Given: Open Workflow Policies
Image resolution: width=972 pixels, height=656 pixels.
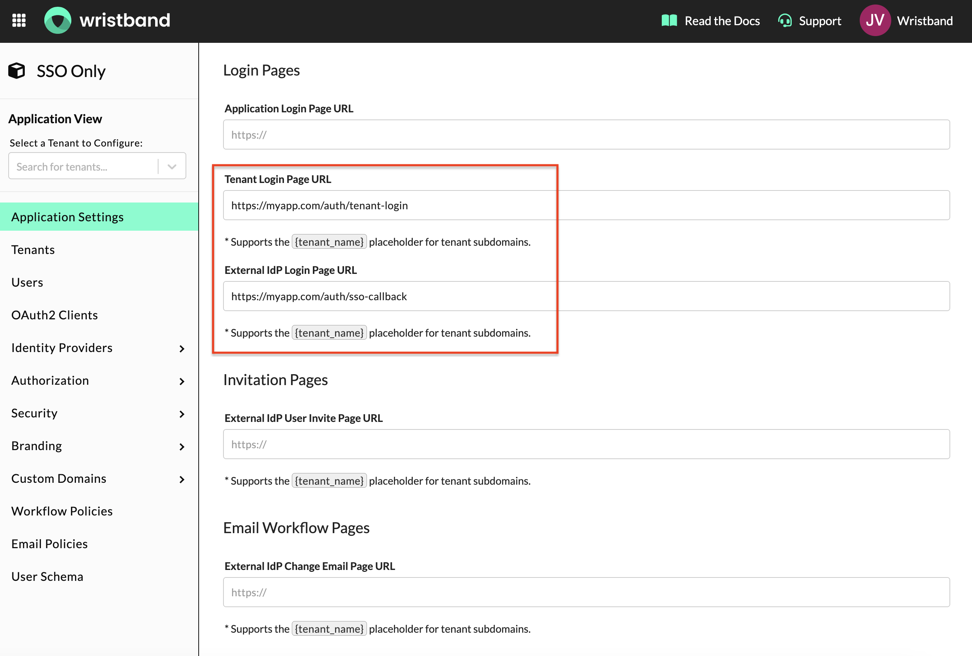Looking at the screenshot, I should pyautogui.click(x=62, y=511).
